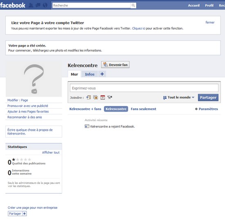Screen dimensions: 225x219
Task: Close the Twitter banner with fermer
Action: 210,22
